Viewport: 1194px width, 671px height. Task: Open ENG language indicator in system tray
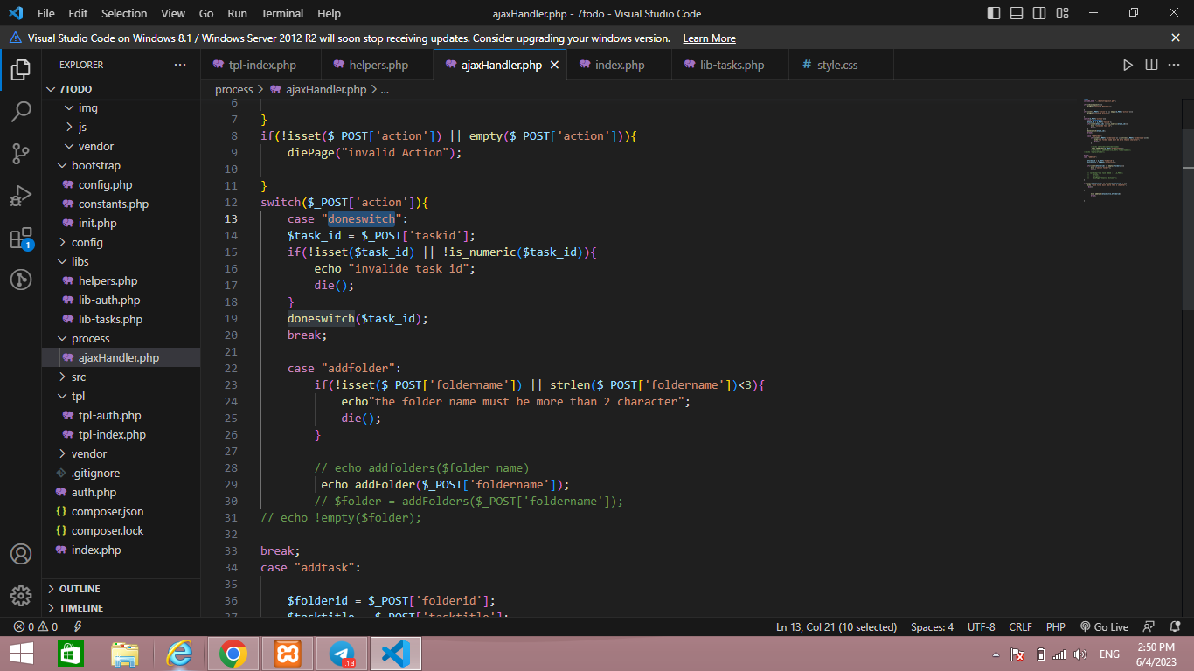pyautogui.click(x=1109, y=654)
